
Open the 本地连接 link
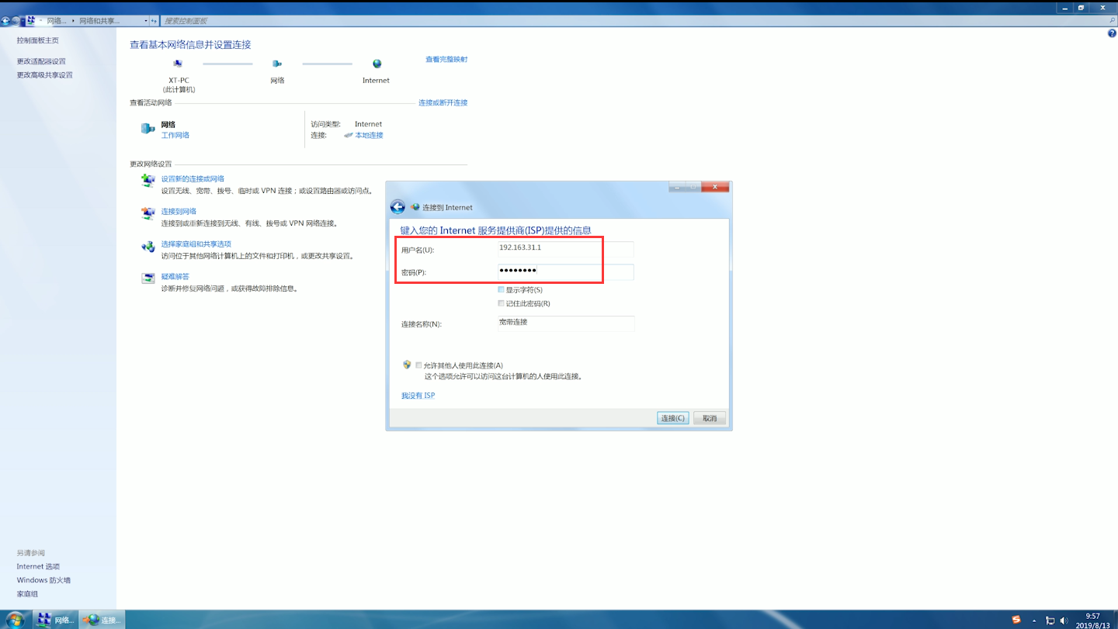click(370, 136)
